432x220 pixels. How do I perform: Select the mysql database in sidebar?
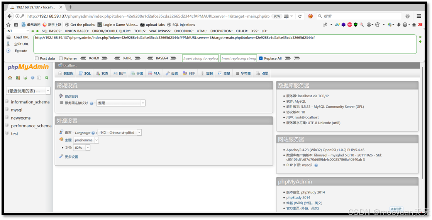click(17, 110)
